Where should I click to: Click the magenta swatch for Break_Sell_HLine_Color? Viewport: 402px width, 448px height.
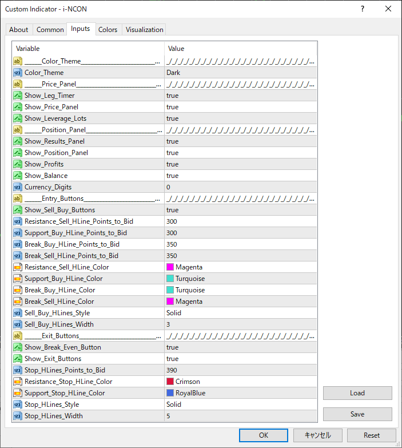click(x=170, y=302)
